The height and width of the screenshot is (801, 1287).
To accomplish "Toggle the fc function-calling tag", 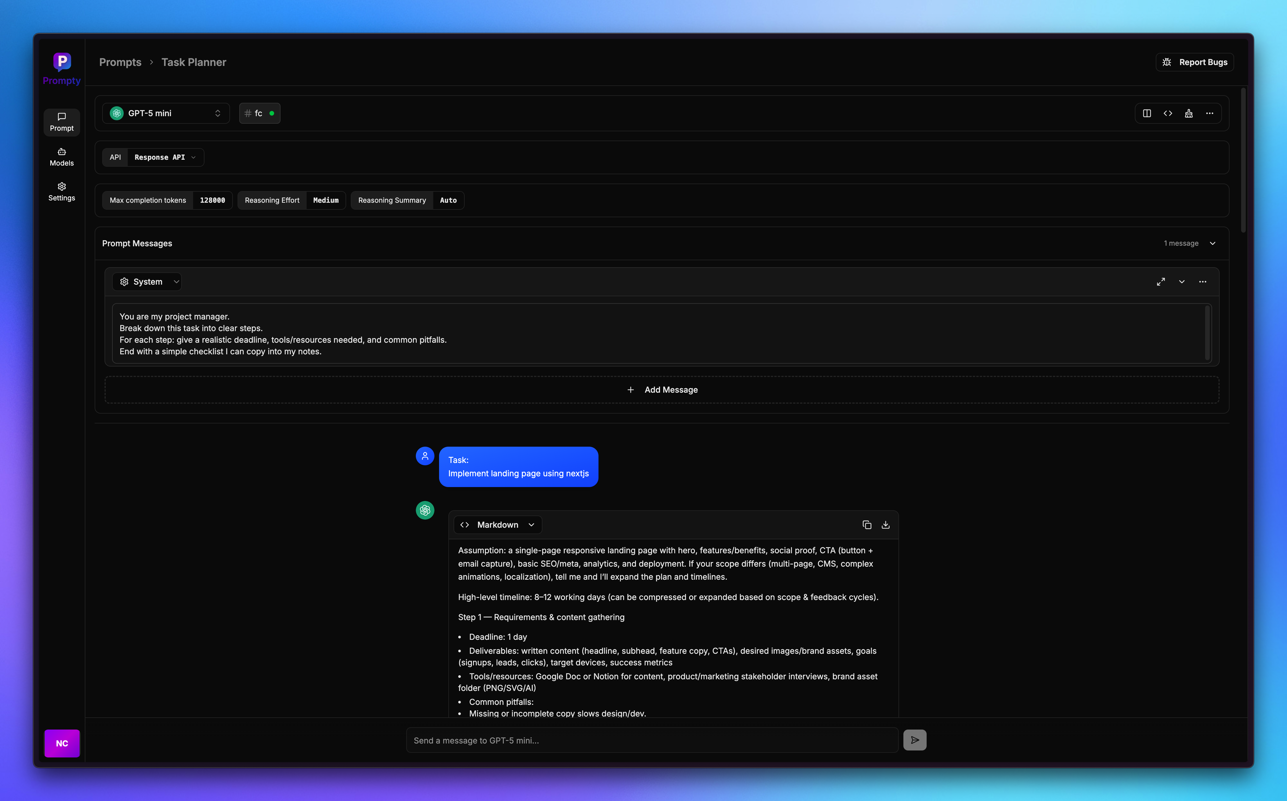I will (x=260, y=113).
